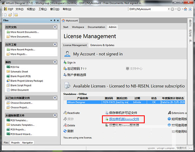
Task: Click the navigate forward arrow icon
Action: coord(179,9)
